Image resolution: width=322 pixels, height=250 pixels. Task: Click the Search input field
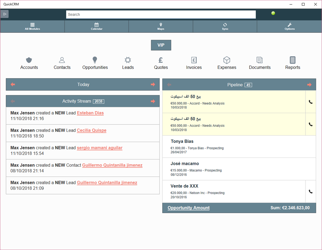(161, 14)
